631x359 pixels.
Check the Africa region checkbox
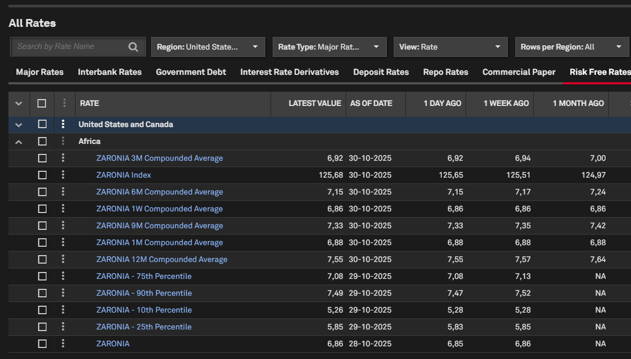tap(42, 141)
